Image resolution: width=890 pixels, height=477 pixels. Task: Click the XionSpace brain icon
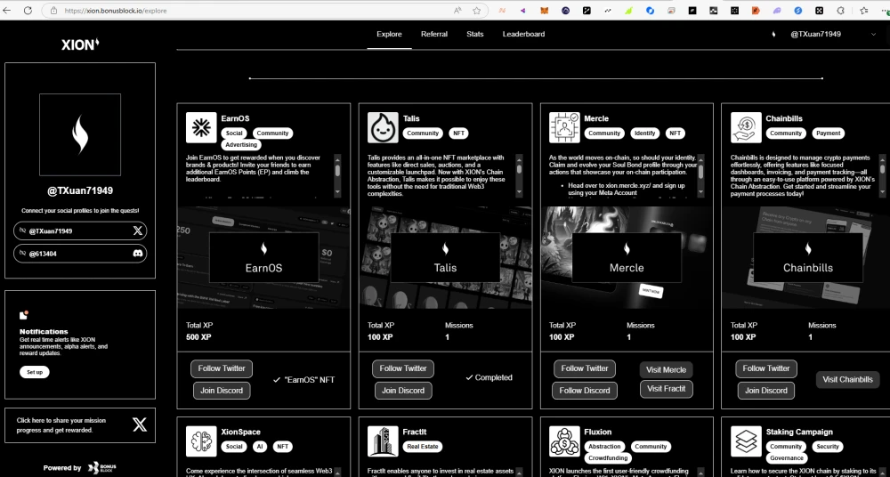coord(201,441)
